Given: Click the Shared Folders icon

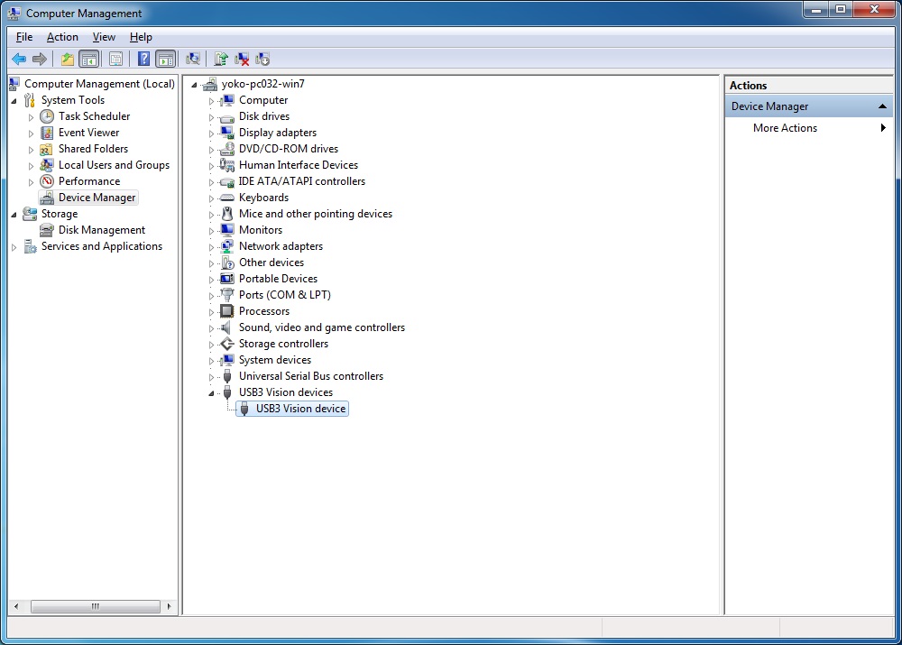Looking at the screenshot, I should coord(47,149).
